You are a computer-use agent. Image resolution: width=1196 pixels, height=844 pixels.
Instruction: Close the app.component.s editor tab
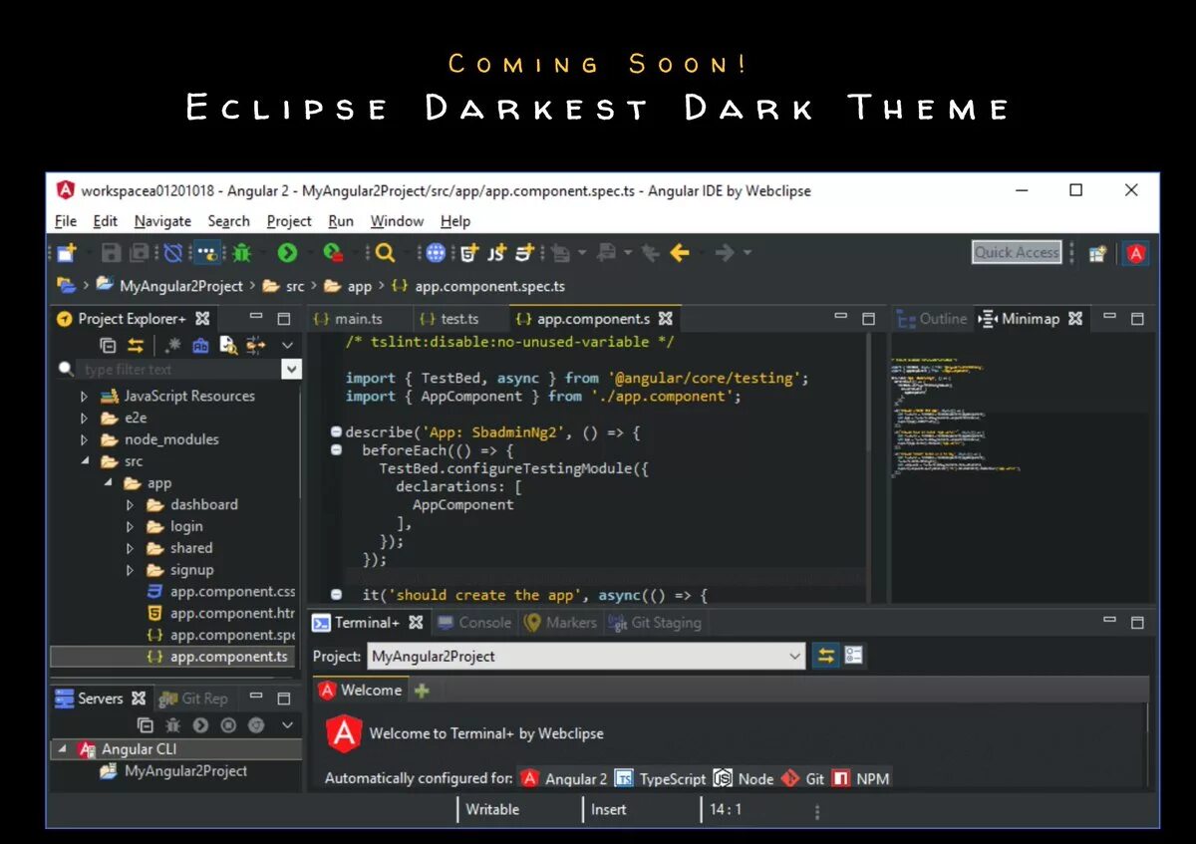[x=666, y=319]
